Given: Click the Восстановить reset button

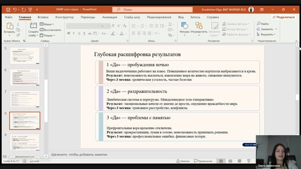Looking at the screenshot, I should click(x=50, y=30).
